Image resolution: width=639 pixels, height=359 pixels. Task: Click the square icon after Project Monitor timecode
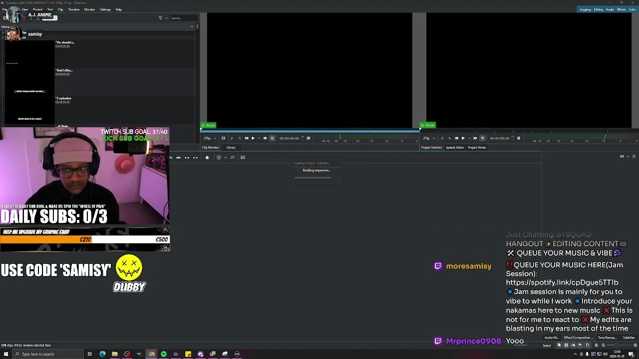click(x=519, y=138)
